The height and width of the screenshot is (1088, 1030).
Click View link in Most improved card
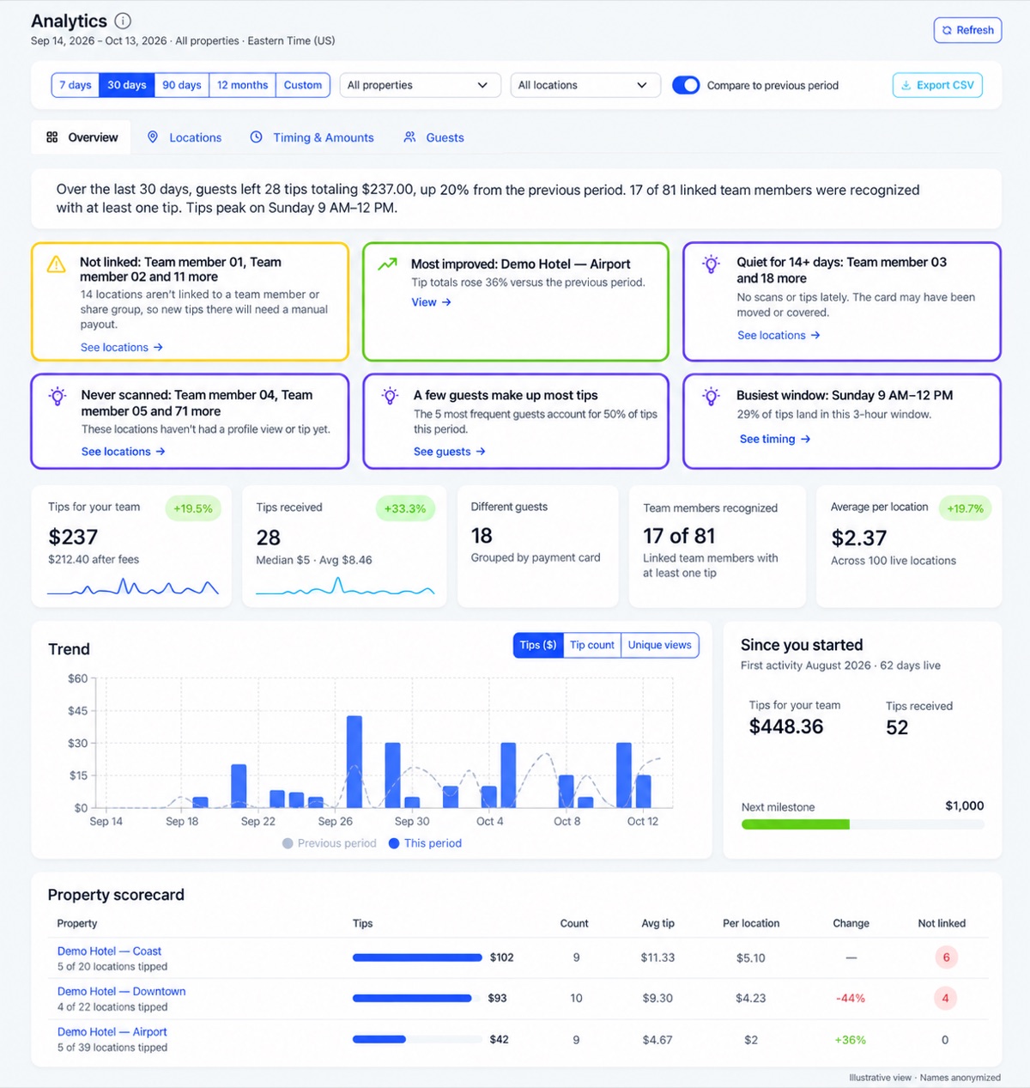pos(431,302)
